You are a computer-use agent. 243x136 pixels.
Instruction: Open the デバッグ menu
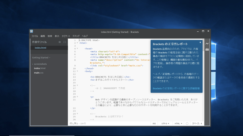click(x=76, y=36)
